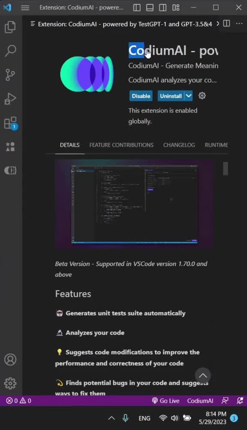Click "Generates unit tests suite automatically" text
247x430 pixels.
(126, 313)
